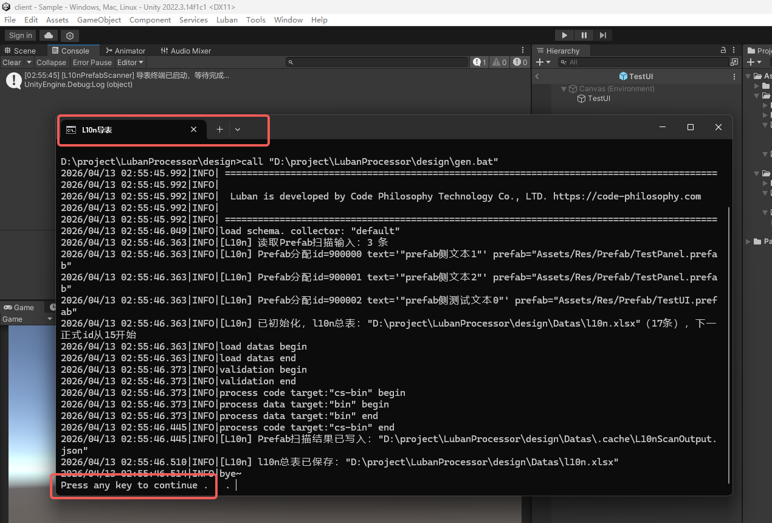
Task: Open the Luban menu
Action: click(x=227, y=19)
